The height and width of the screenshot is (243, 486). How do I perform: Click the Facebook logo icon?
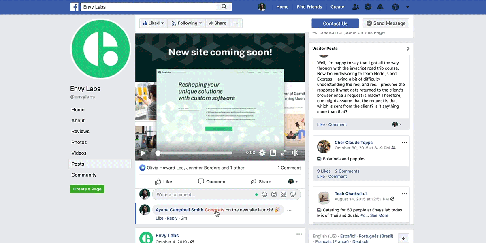pyautogui.click(x=74, y=7)
